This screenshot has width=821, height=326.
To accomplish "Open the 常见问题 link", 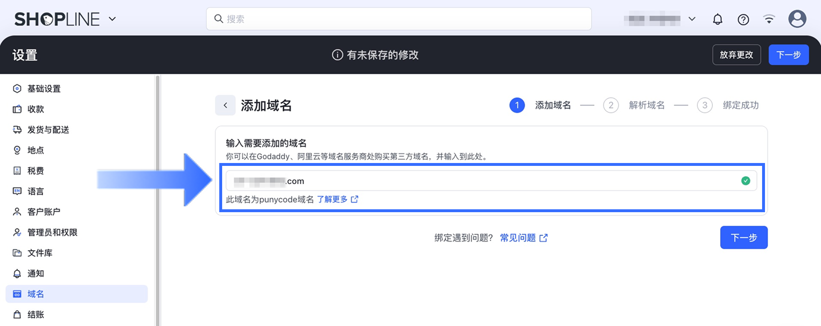I will (x=518, y=238).
